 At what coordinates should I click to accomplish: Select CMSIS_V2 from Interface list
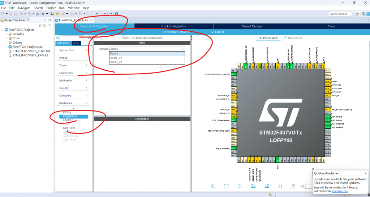tap(147, 62)
